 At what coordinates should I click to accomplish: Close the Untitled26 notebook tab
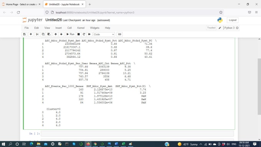click(83, 4)
